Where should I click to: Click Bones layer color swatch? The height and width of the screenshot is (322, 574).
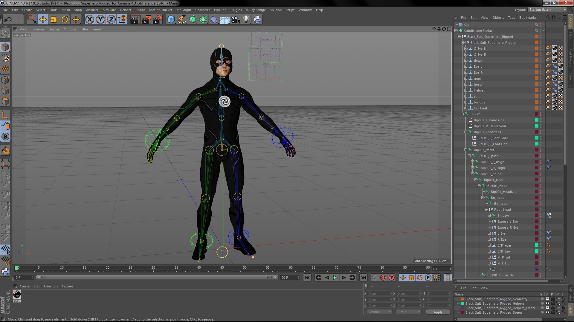point(462,312)
